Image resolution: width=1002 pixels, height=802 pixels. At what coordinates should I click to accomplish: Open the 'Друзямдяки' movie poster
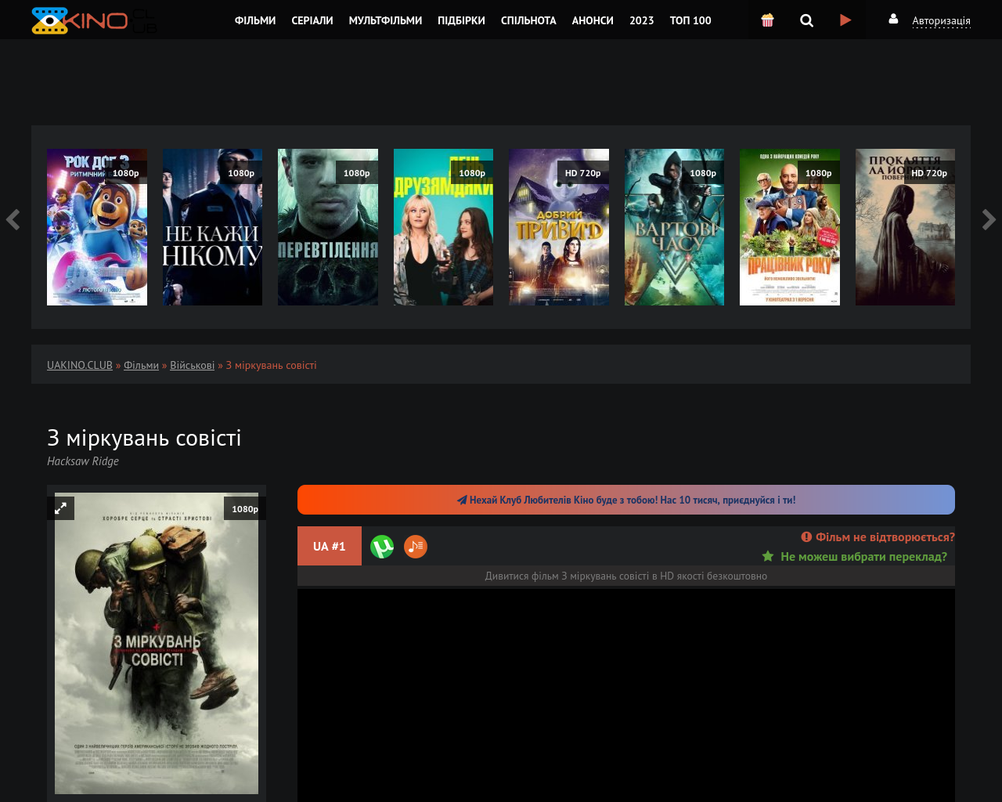coord(443,227)
